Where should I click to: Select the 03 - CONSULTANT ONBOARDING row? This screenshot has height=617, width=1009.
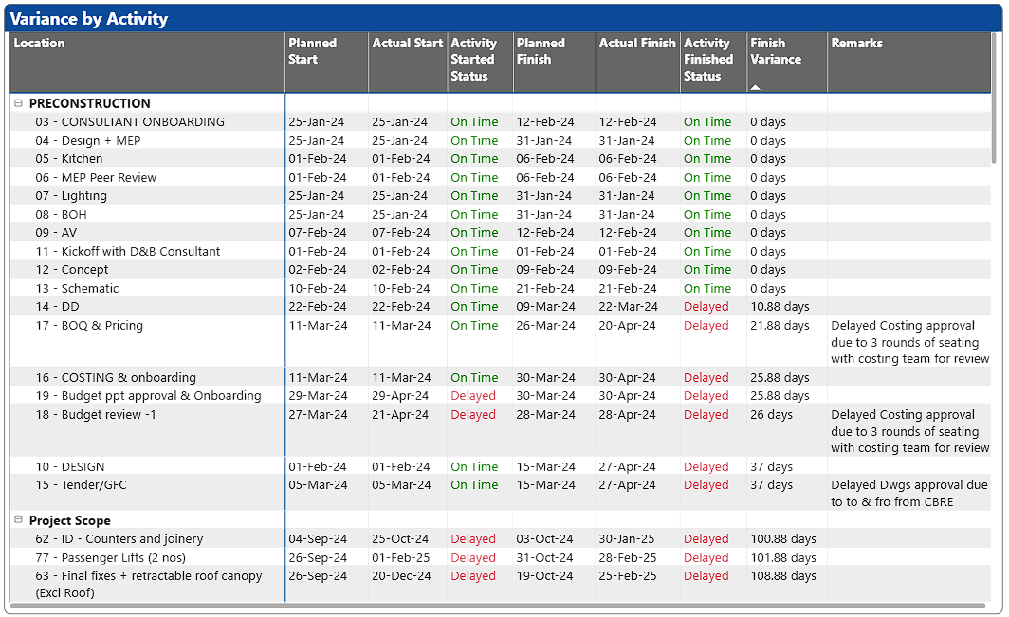[130, 122]
